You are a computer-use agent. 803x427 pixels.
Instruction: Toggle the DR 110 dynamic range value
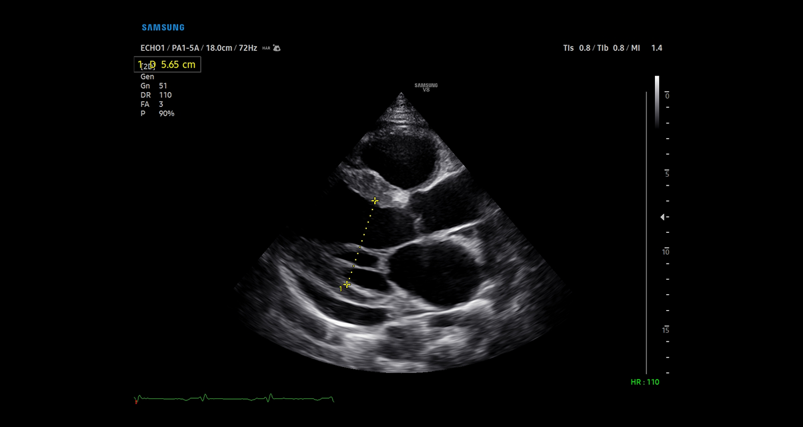pos(156,95)
